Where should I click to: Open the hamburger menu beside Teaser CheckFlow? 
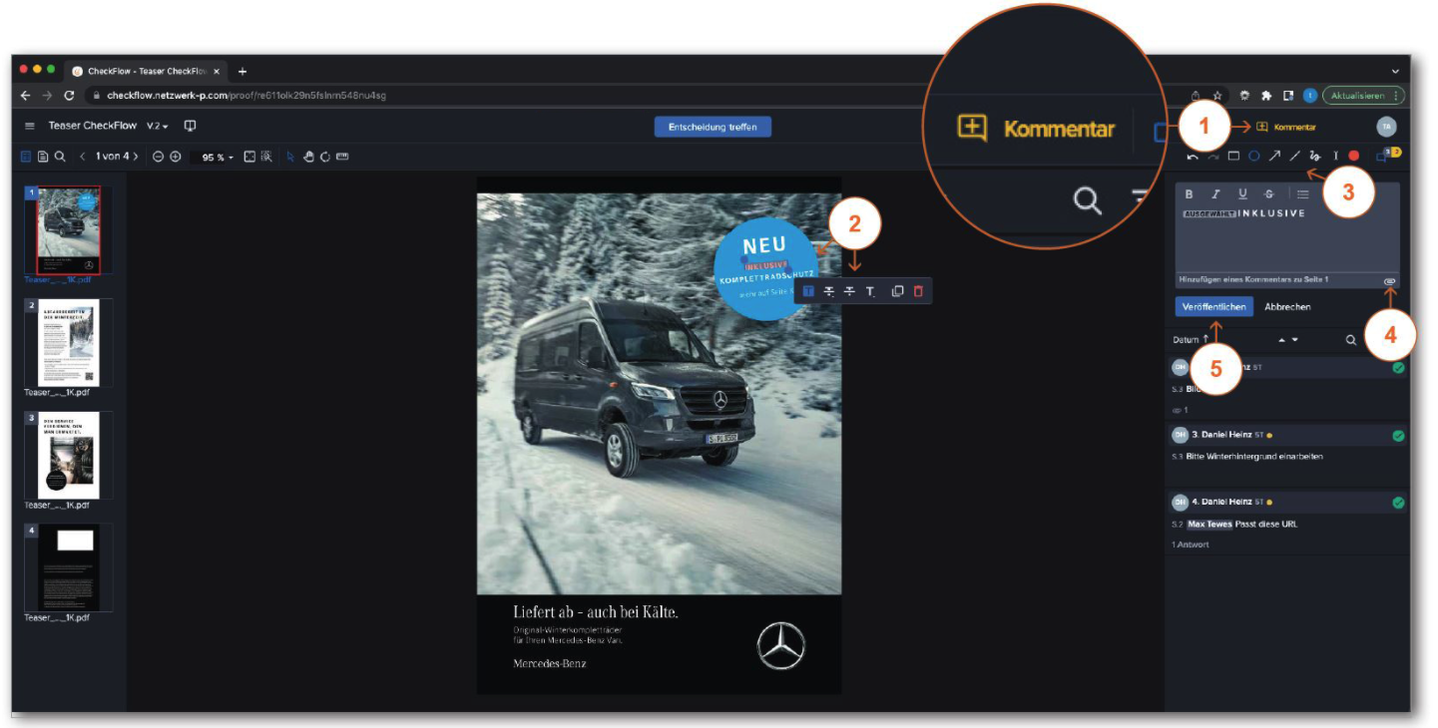[30, 126]
